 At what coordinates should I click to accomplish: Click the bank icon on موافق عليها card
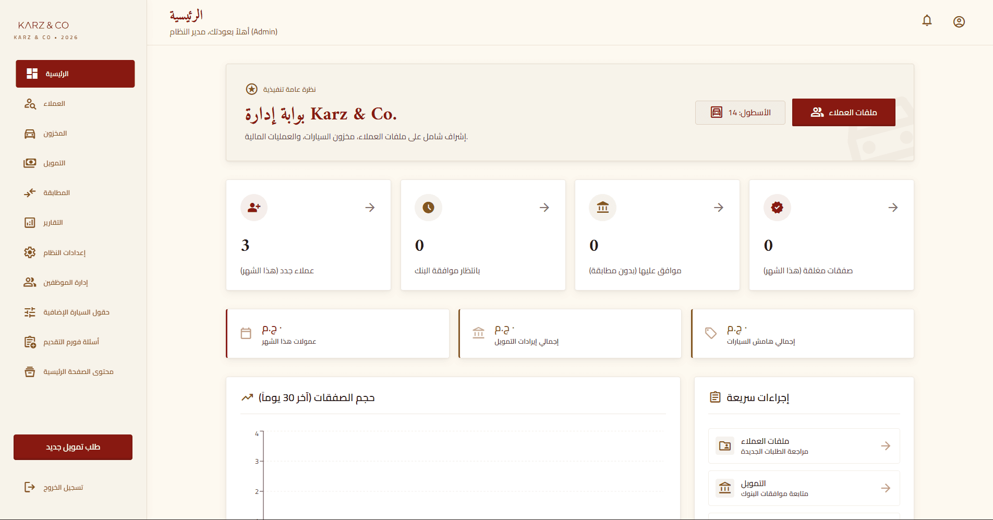click(602, 208)
